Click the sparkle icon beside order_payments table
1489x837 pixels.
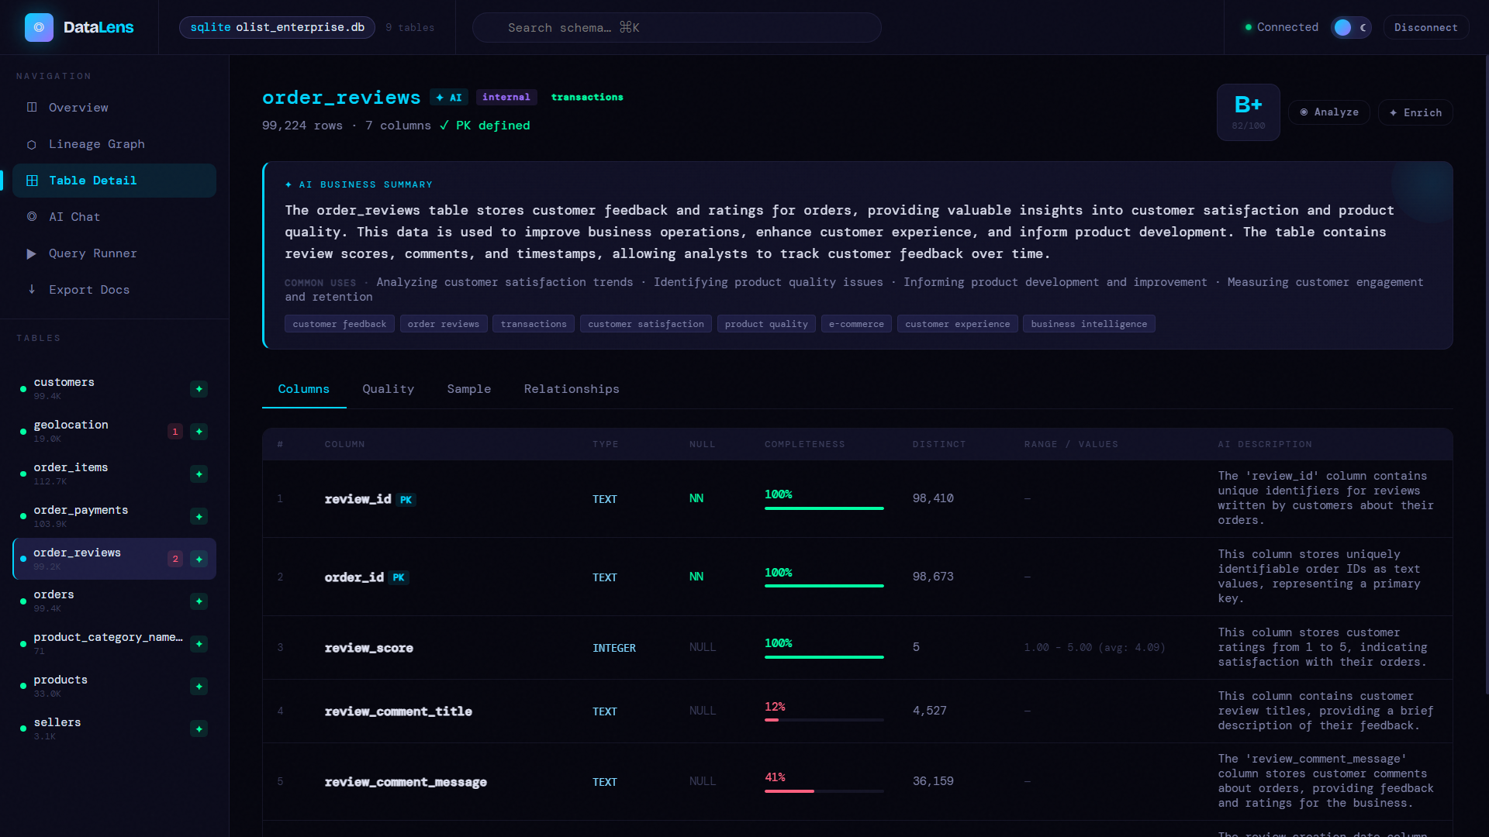(x=199, y=517)
